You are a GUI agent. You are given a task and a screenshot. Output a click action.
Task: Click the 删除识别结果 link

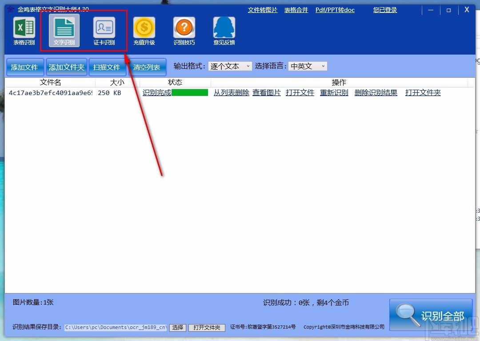(376, 93)
